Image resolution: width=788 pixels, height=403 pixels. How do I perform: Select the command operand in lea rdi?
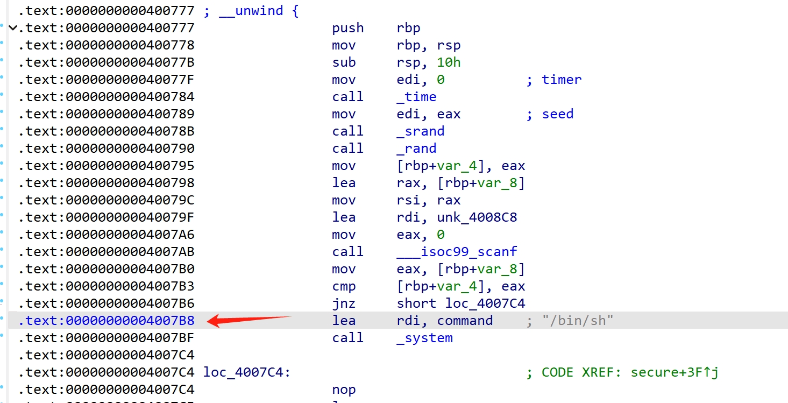pos(465,321)
